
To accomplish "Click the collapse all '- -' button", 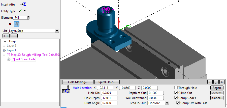I will pos(14,36).
